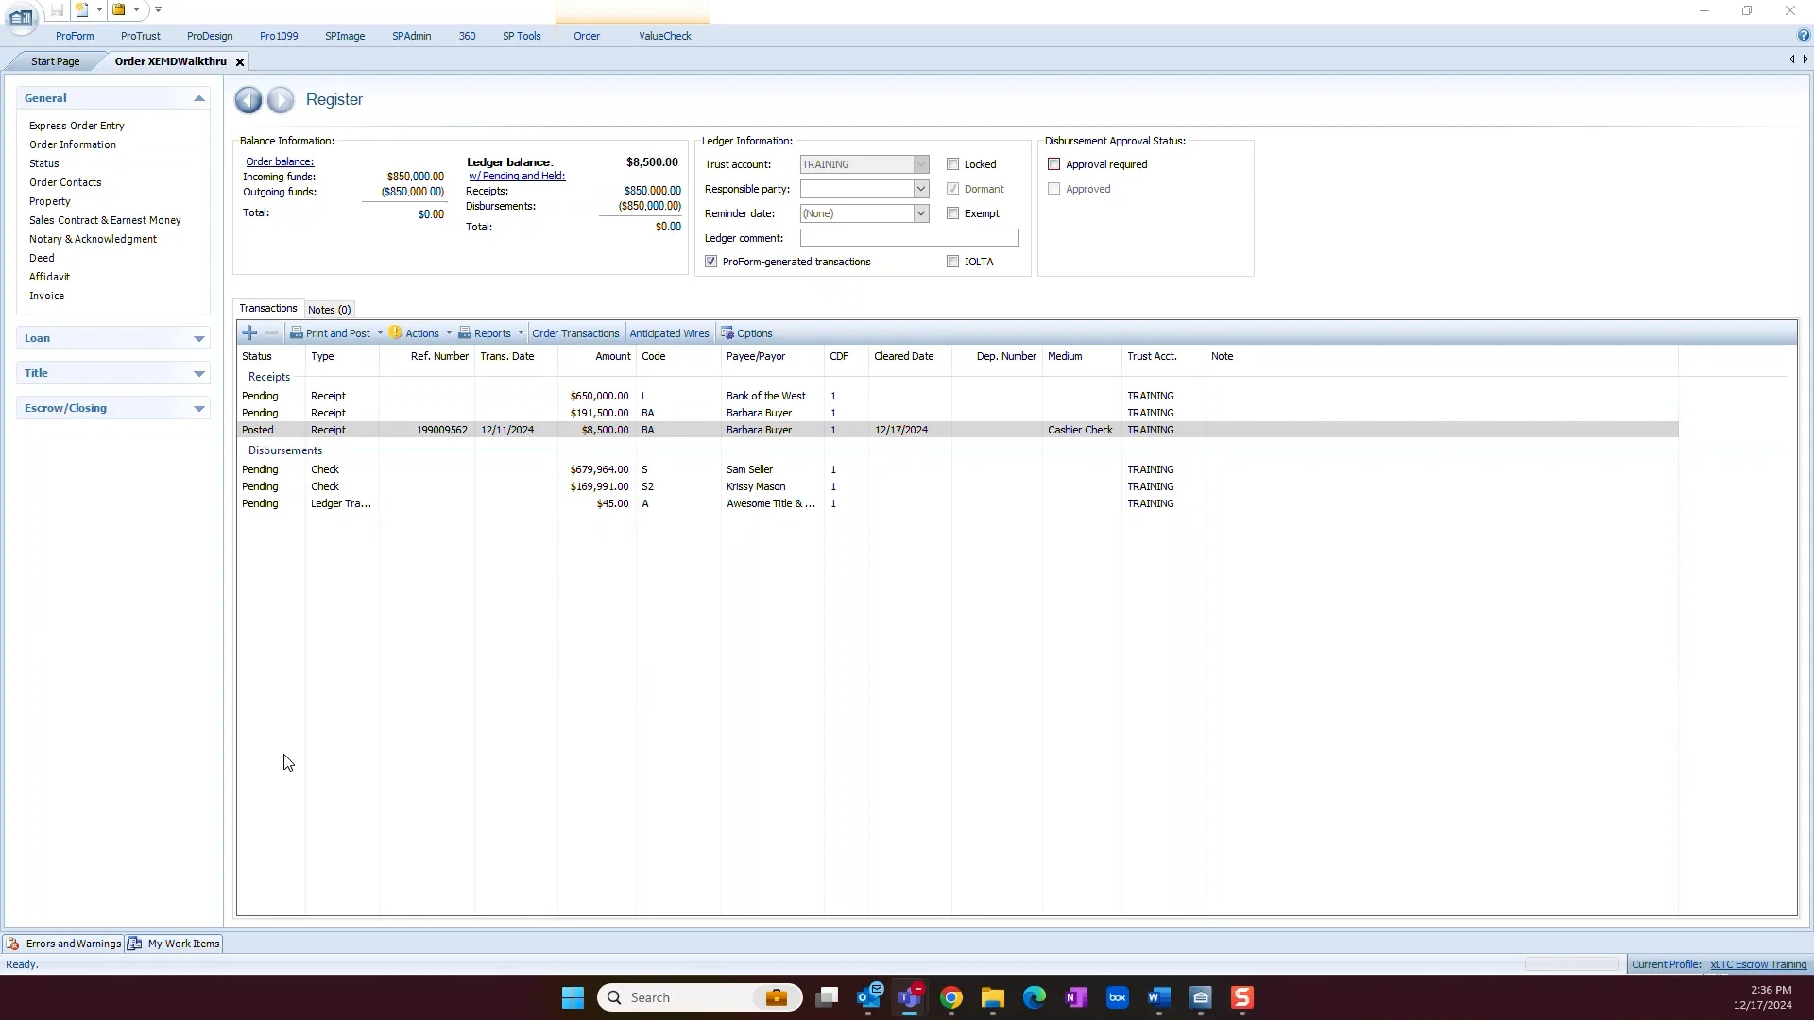Click the forward navigation arrow beside Register
1814x1020 pixels.
point(281,100)
